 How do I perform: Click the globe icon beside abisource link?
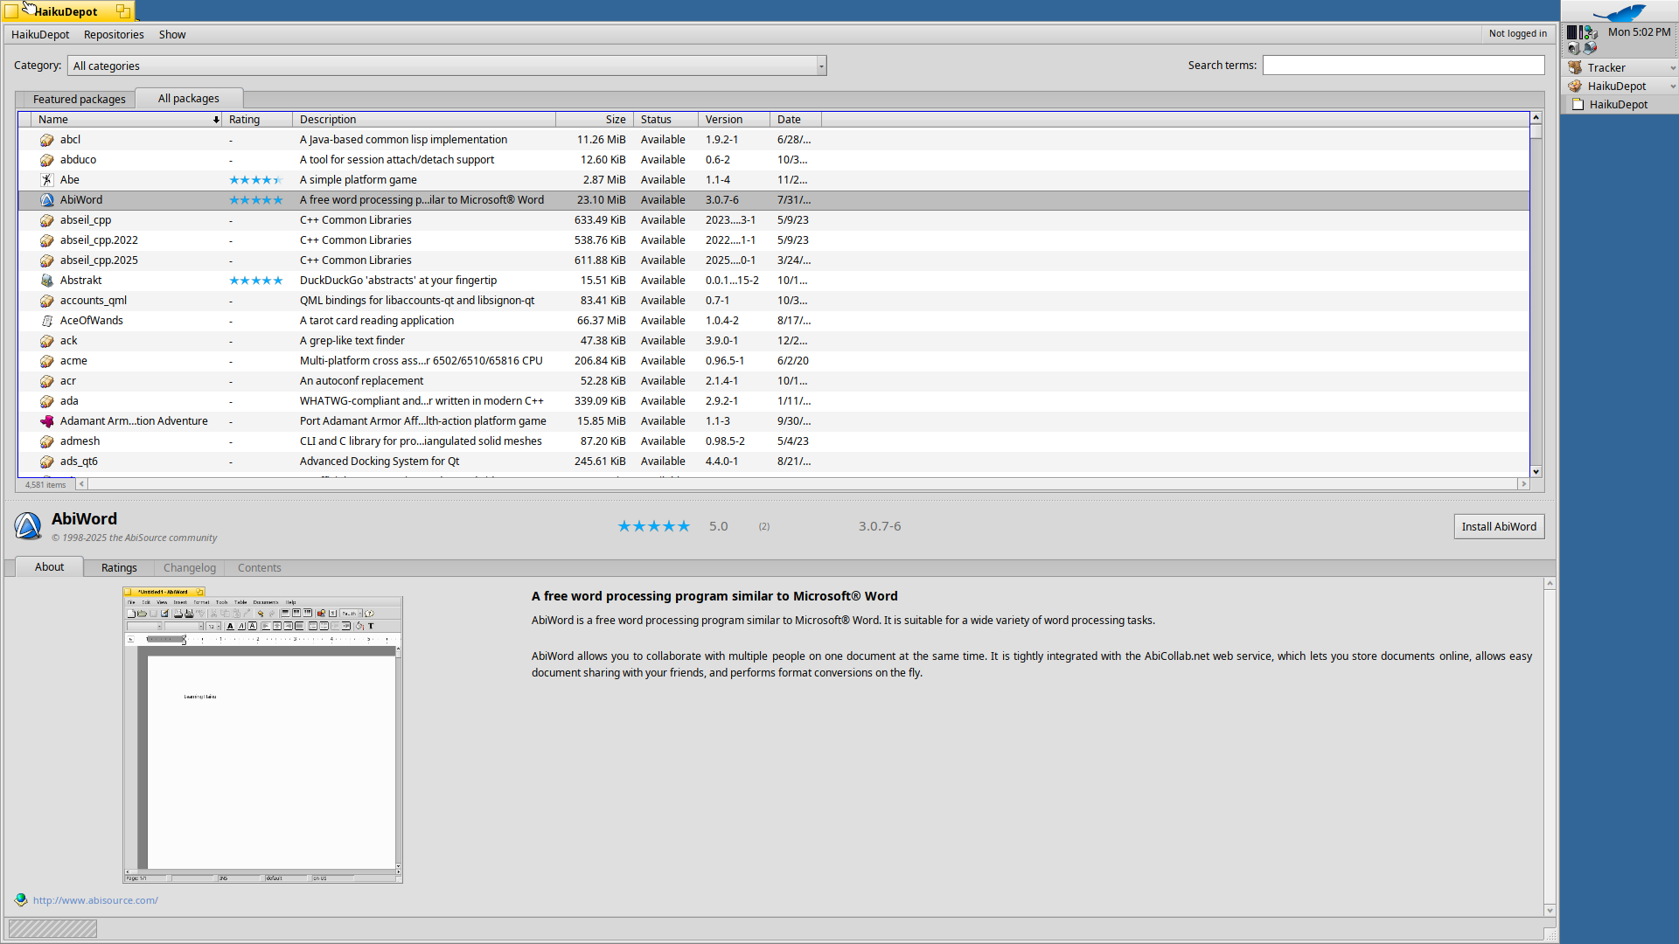tap(21, 899)
